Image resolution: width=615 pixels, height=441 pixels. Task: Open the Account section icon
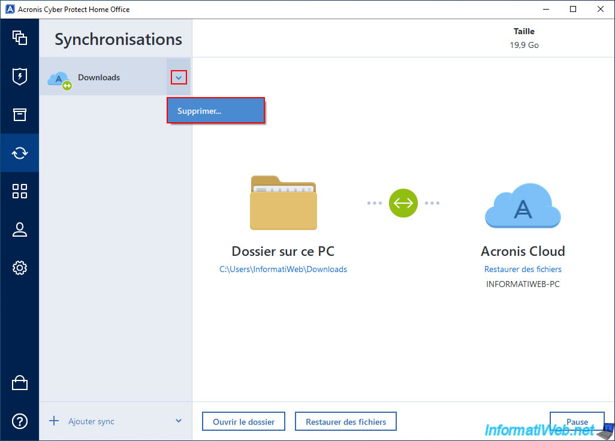[x=20, y=229]
